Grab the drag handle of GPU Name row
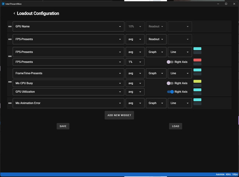Image resolution: width=239 pixels, height=177 pixels. tap(10, 27)
